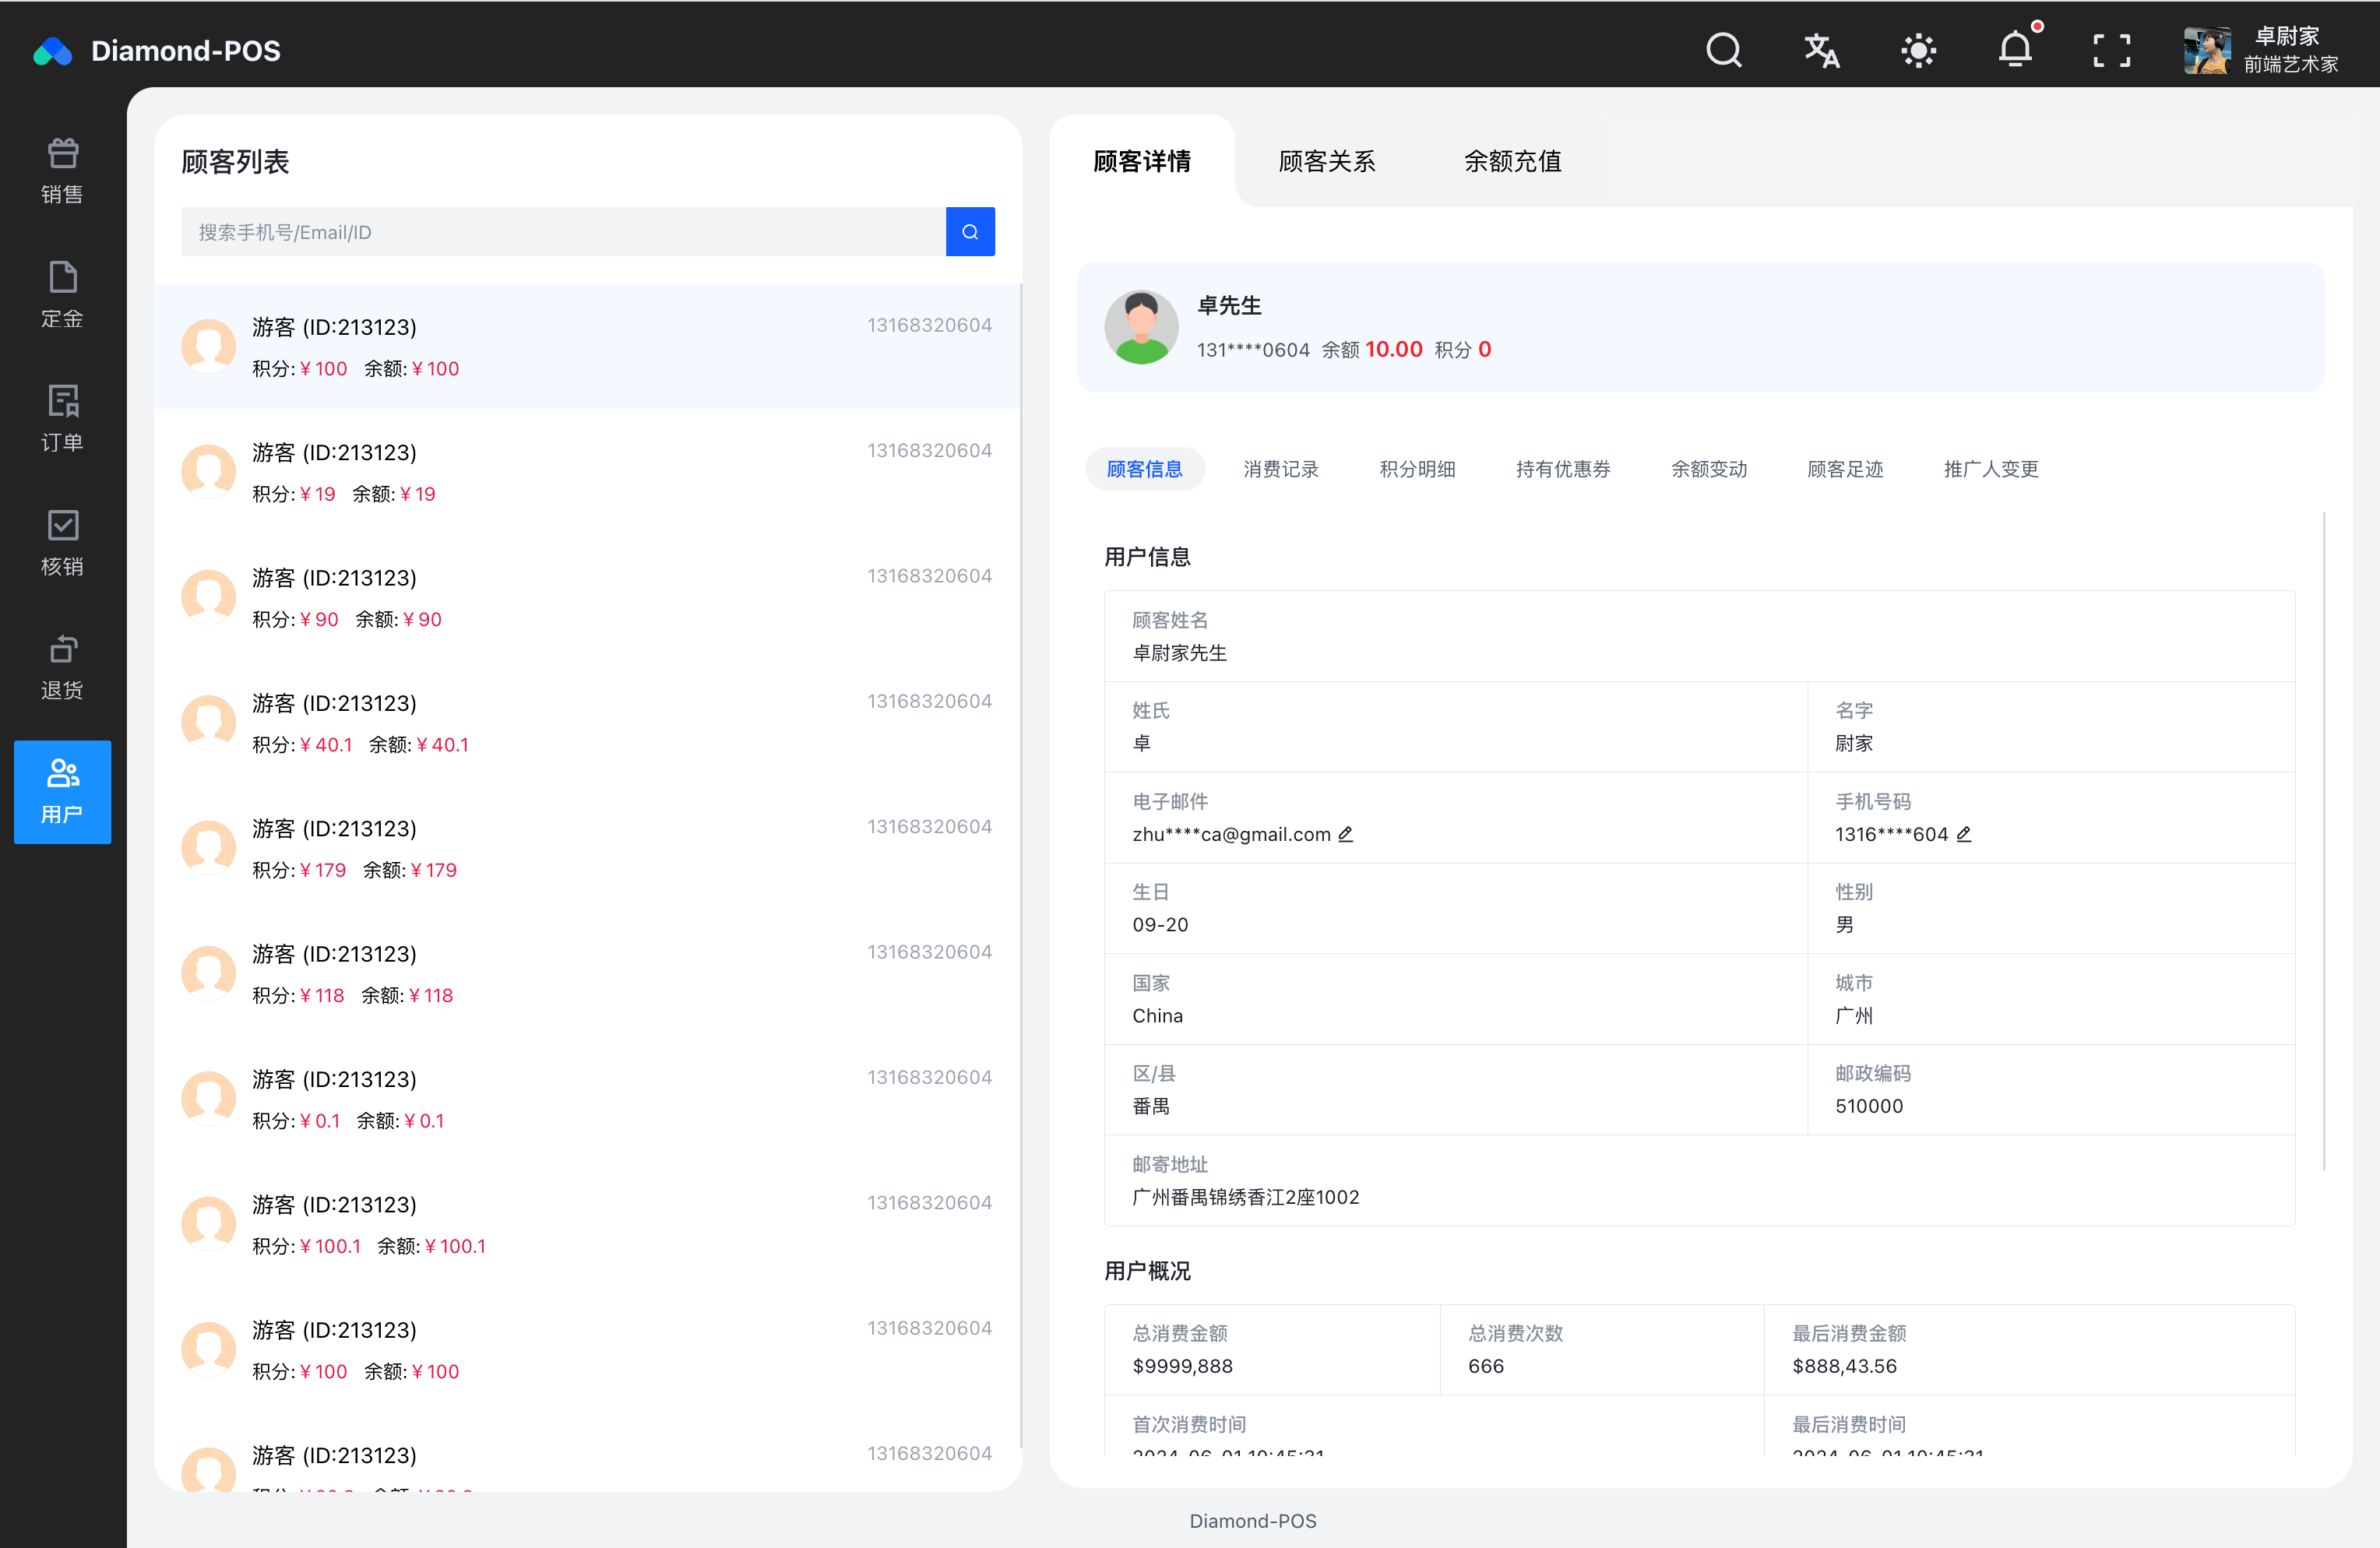This screenshot has height=1548, width=2380.
Task: Click the 积分 0 value in header card
Action: pyautogui.click(x=1485, y=349)
